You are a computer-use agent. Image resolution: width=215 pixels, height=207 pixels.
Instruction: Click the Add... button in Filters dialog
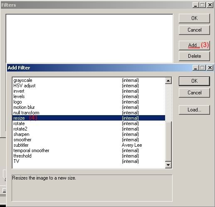click(x=194, y=45)
